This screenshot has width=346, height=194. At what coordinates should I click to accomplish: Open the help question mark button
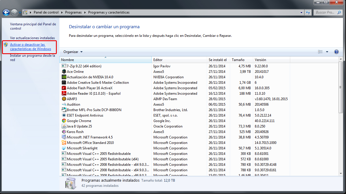336,52
